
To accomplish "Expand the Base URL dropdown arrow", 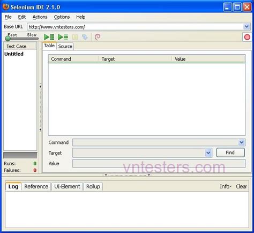I will pos(246,27).
